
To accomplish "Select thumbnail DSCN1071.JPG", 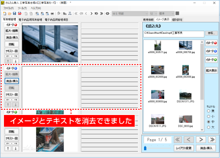I will 185,96.
